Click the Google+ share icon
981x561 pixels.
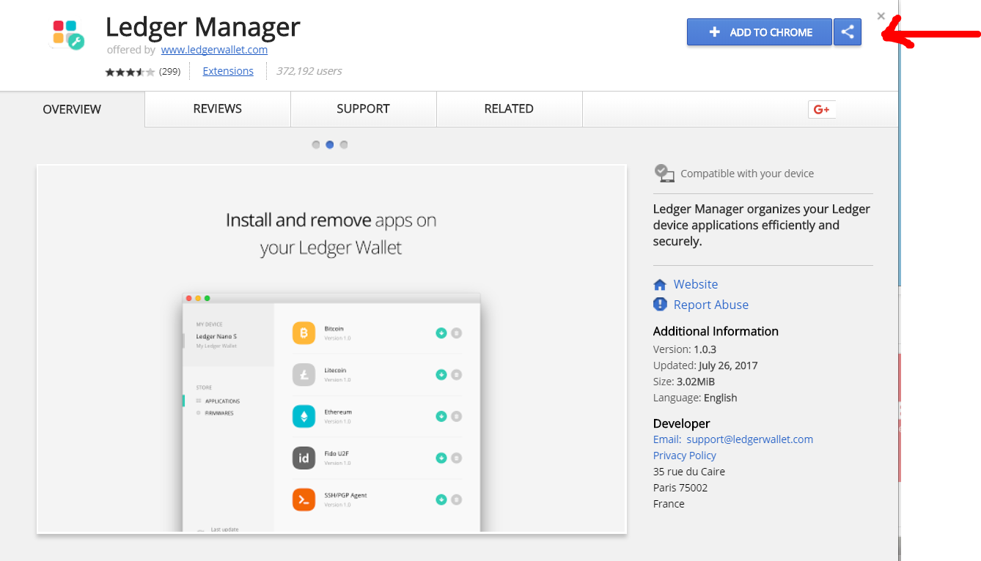[x=822, y=109]
